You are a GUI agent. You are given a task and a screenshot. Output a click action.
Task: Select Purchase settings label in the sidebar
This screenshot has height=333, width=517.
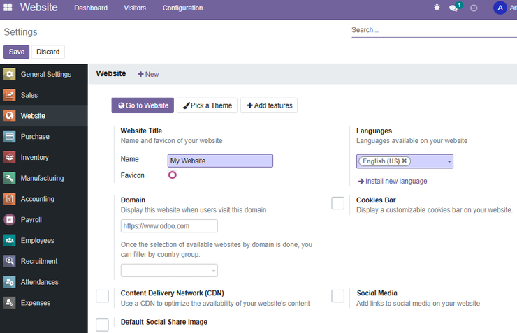[x=35, y=136]
